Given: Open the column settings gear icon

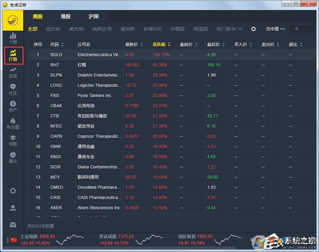Looking at the screenshot, I should [x=253, y=29].
